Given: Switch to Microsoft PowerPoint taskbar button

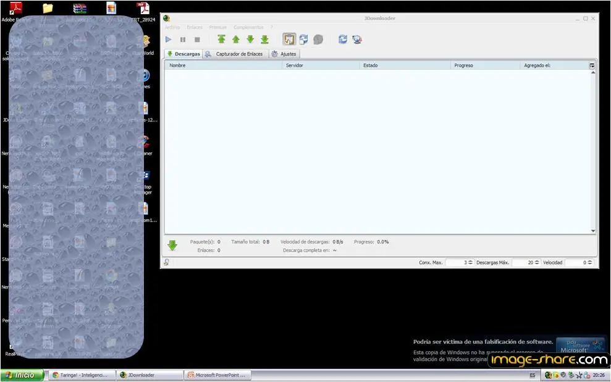Looking at the screenshot, I should pos(217,375).
